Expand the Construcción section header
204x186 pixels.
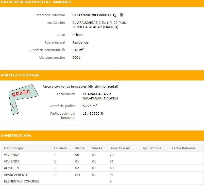pos(102,135)
